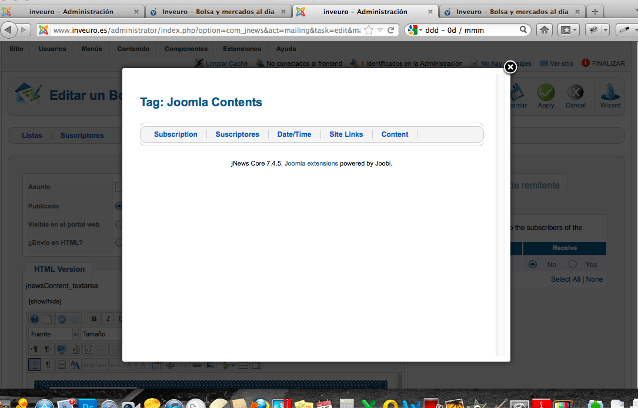Click the browser URL address field
This screenshot has width=638, height=408.
click(x=207, y=30)
